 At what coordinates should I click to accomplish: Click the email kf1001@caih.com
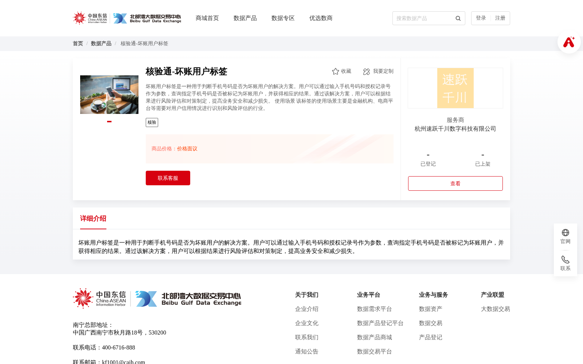pos(124,362)
